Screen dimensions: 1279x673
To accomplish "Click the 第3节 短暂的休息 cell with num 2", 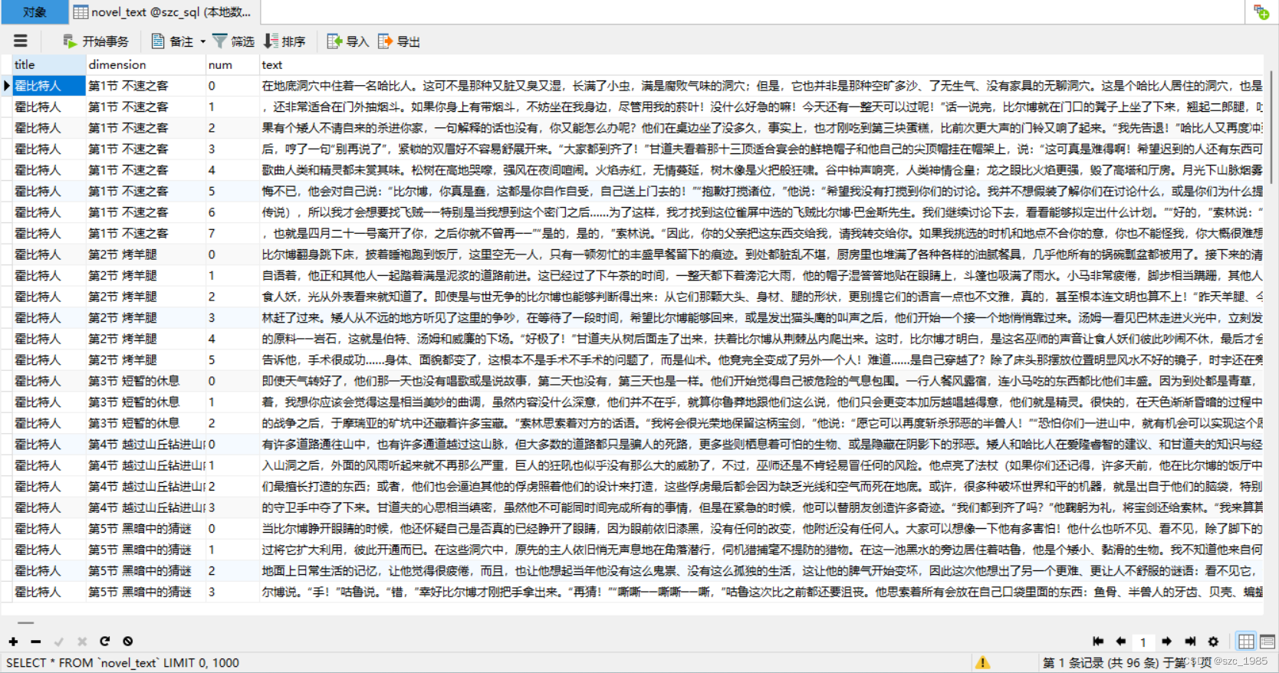I will (146, 423).
